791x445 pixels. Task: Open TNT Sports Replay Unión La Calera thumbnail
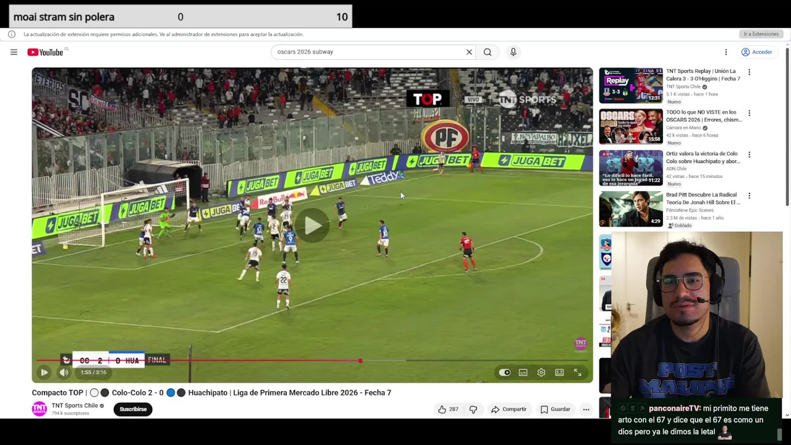click(630, 85)
